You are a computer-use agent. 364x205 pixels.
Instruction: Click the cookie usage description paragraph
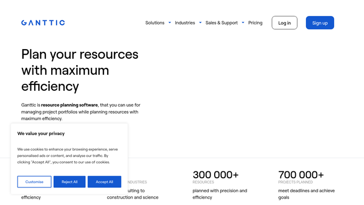coord(68,156)
